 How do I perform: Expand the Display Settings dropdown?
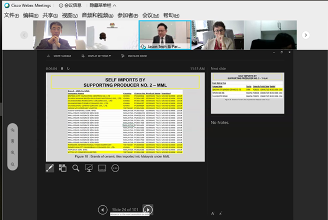coord(97,56)
